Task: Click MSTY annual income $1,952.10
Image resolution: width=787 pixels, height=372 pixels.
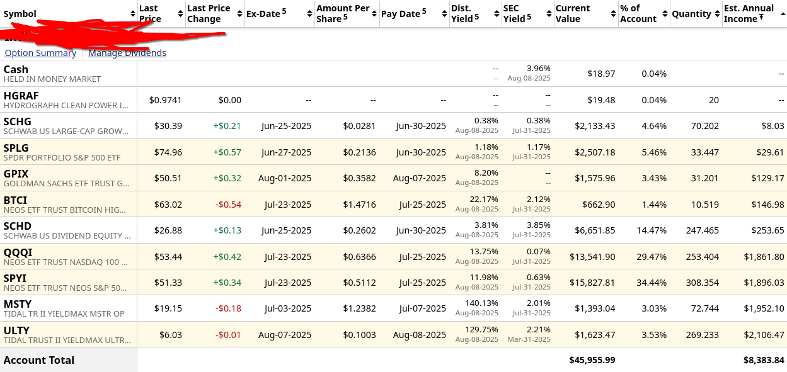Action: pyautogui.click(x=764, y=309)
